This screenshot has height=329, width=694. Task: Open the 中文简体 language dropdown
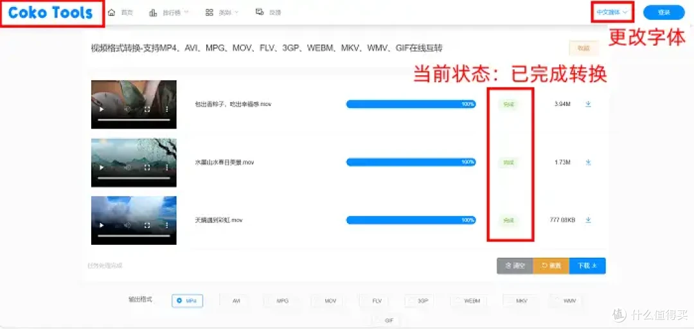tap(612, 12)
